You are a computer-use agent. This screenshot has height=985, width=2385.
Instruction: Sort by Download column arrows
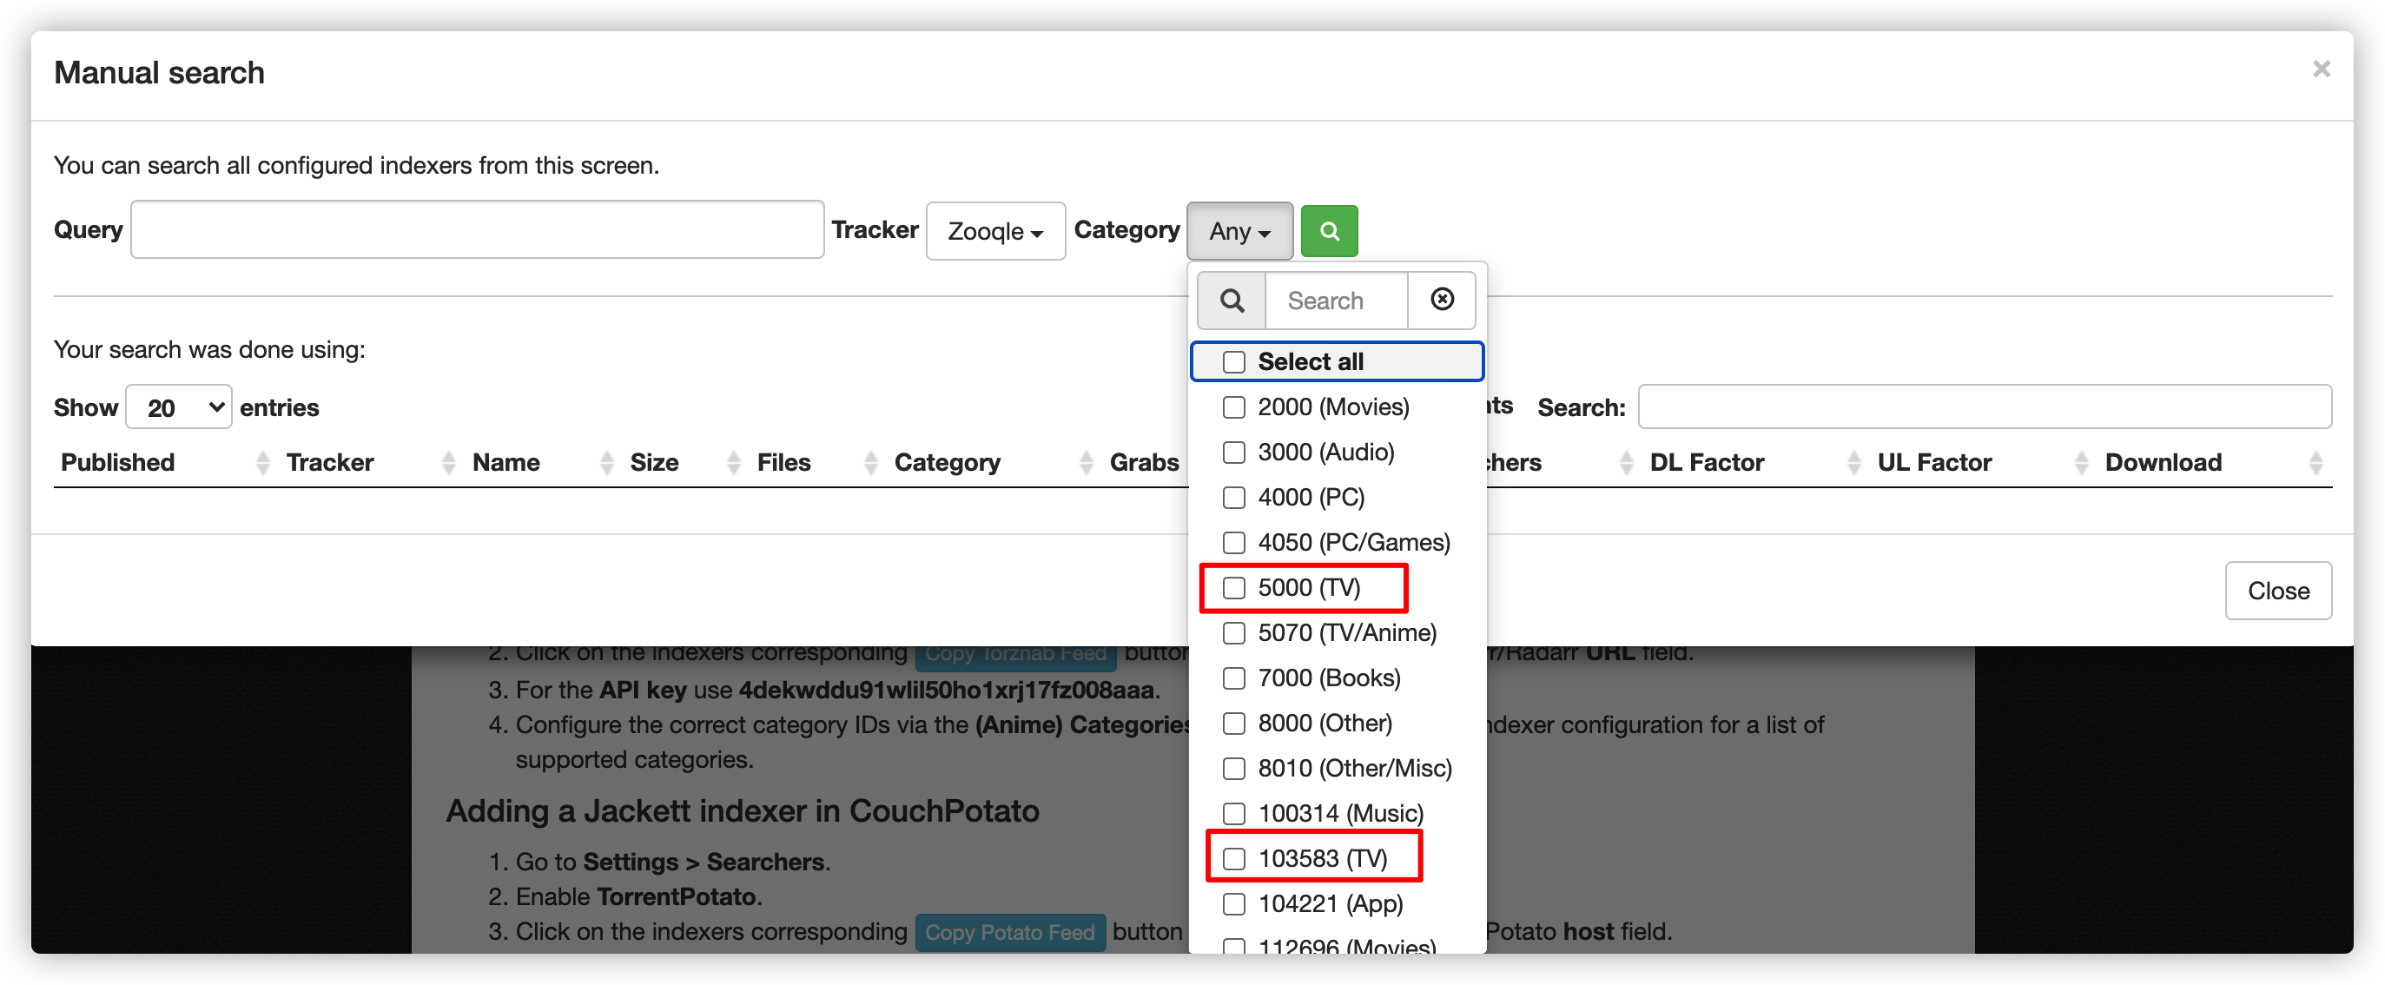click(2316, 462)
